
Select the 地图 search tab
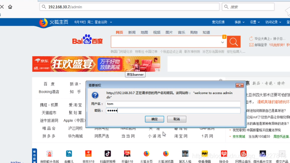click(144, 33)
